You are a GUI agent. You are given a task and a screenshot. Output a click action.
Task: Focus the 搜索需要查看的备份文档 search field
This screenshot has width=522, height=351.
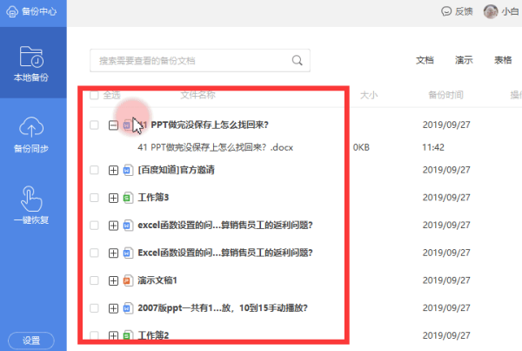pos(200,60)
